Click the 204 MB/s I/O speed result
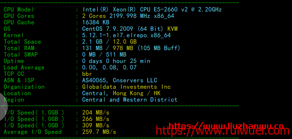Viewport: 292px width, 139px height. coord(96,113)
